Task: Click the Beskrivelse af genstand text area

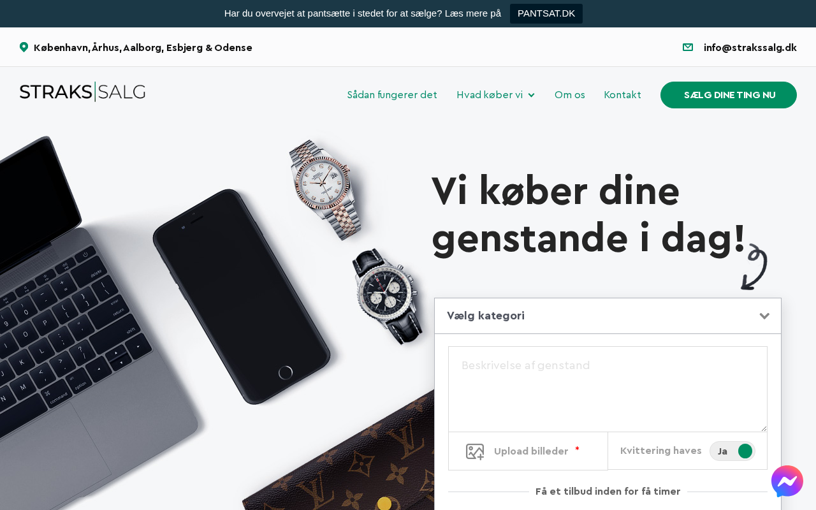Action: tap(608, 389)
